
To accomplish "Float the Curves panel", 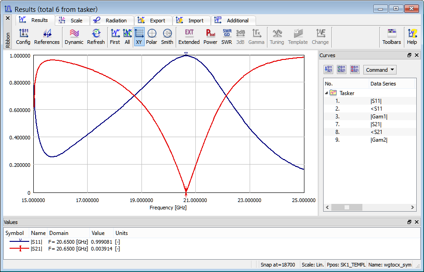I will pyautogui.click(x=409, y=55).
